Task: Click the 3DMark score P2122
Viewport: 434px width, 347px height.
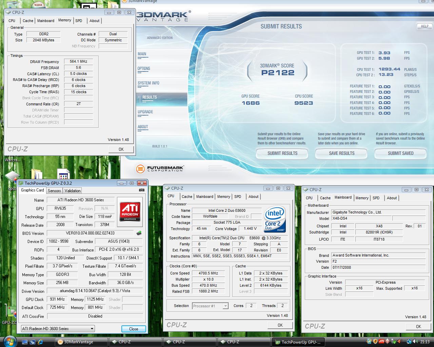Action: [278, 73]
